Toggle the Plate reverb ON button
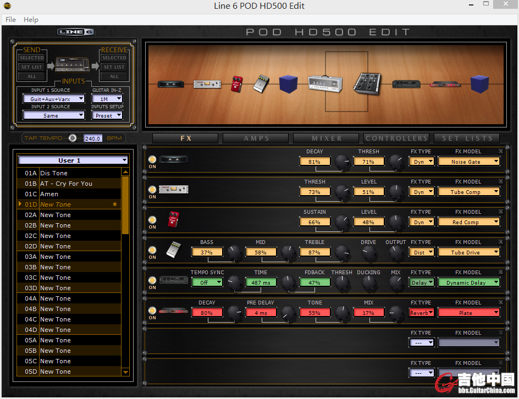 click(152, 311)
